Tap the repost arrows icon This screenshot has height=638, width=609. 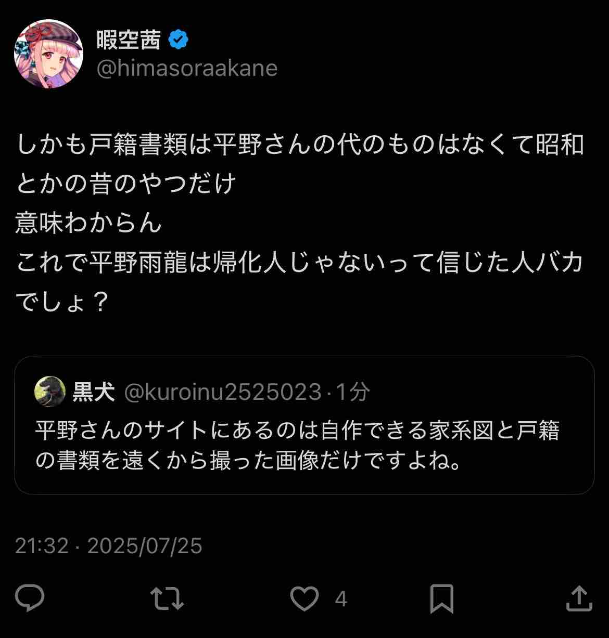click(x=167, y=598)
